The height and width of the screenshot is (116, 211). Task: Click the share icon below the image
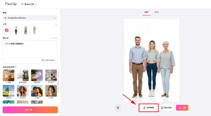(x=118, y=108)
